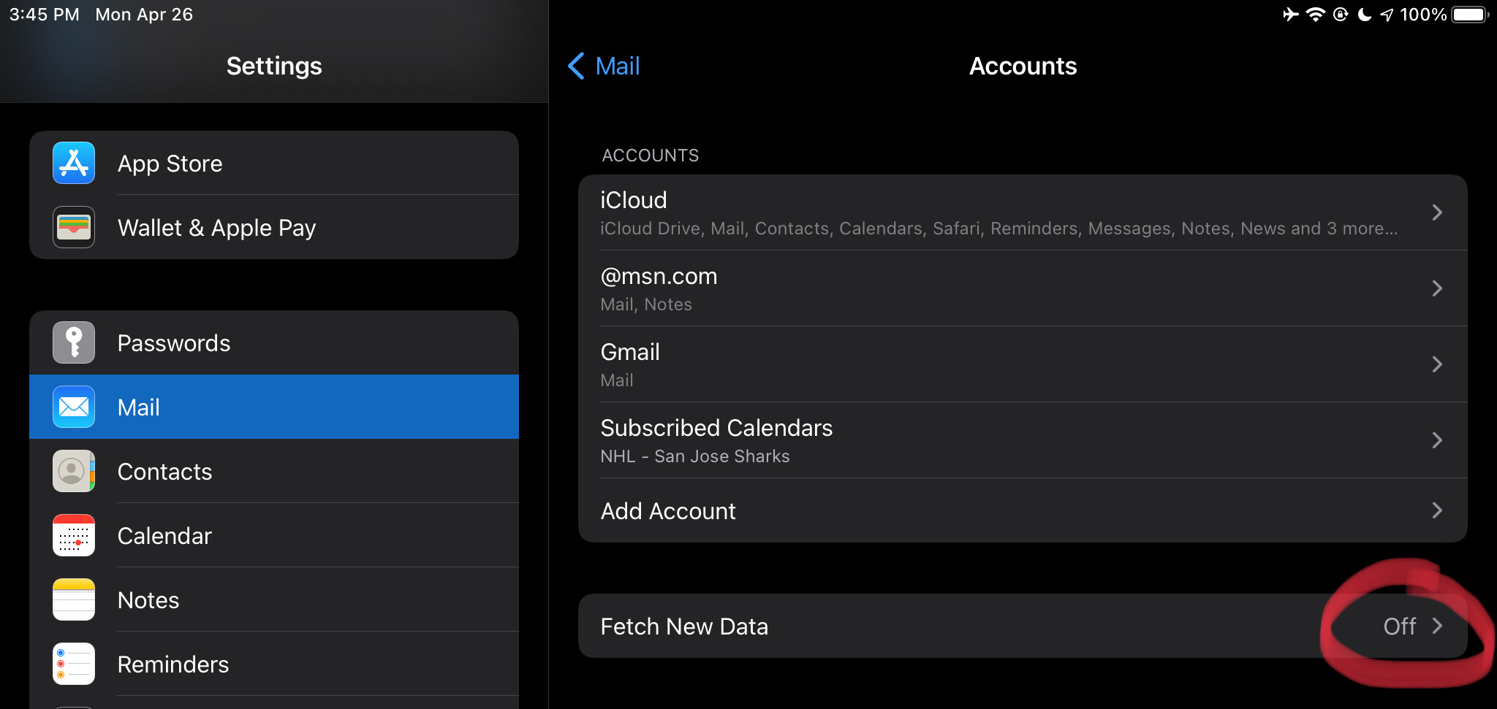Tap Add Account

1023,510
